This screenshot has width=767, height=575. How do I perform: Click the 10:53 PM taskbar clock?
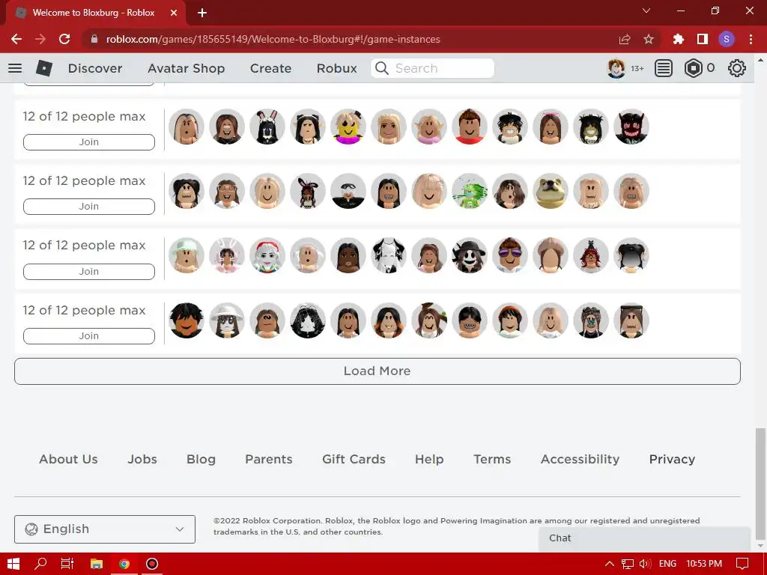point(704,564)
